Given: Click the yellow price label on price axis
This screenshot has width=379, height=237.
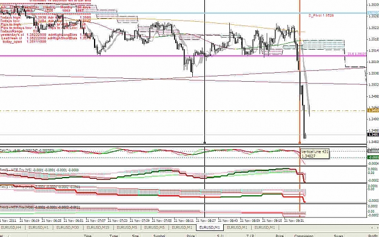Looking at the screenshot, I should (x=373, y=110).
